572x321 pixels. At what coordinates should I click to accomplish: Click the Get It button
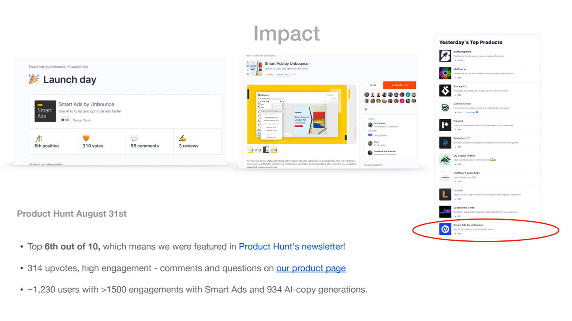(373, 85)
